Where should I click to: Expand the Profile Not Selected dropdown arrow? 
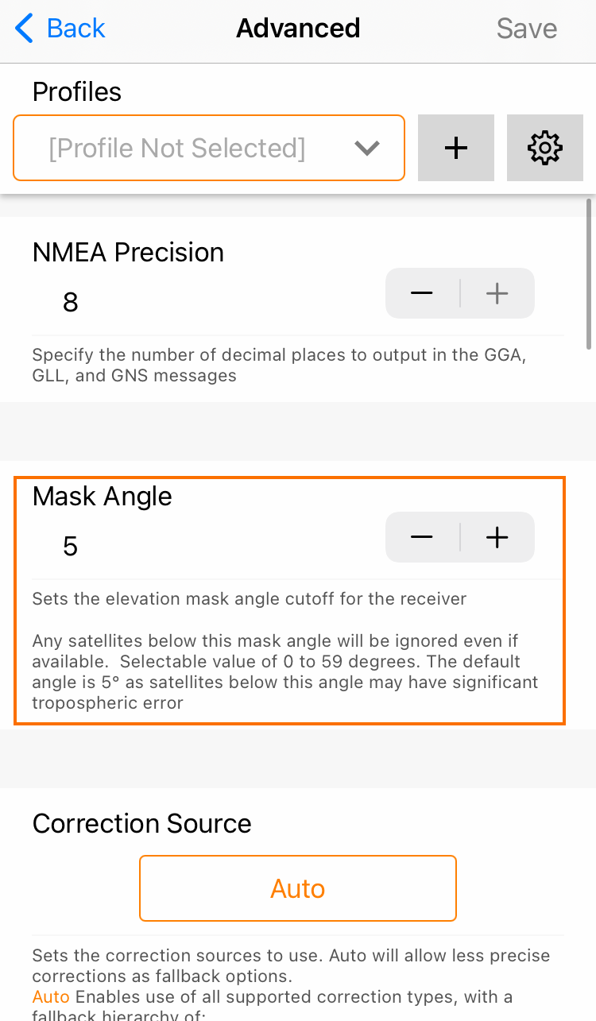[x=366, y=149]
